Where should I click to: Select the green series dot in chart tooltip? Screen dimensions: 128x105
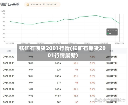click(x=108, y=33)
